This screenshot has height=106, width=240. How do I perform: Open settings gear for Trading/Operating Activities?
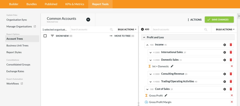click(x=225, y=82)
